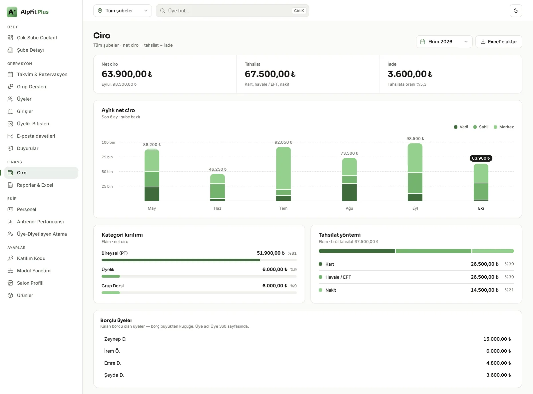Open Modül Yönetimi sliders icon
This screenshot has width=533, height=394.
tap(10, 271)
